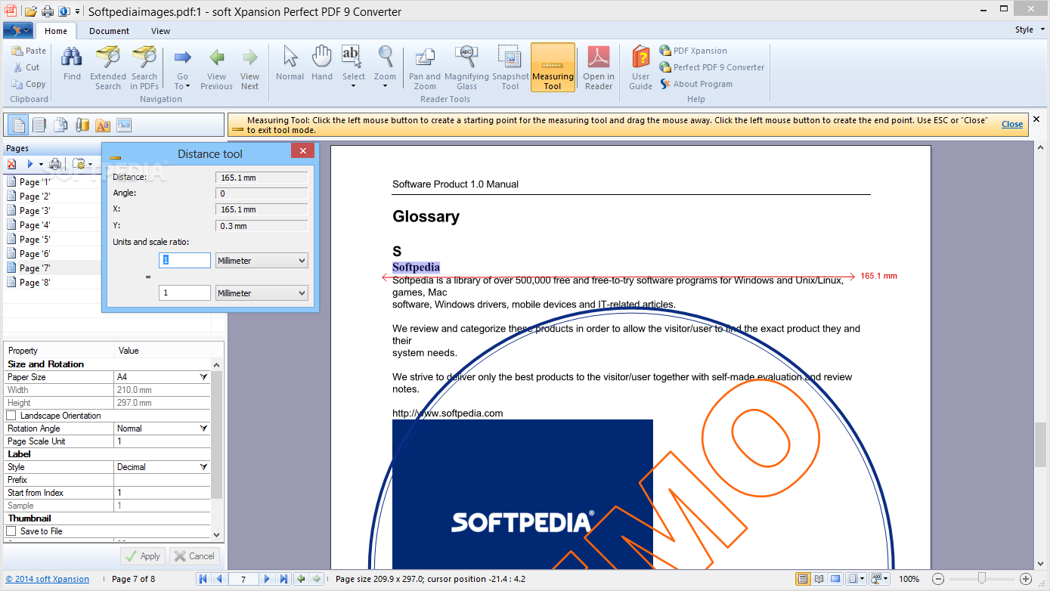Open lower Millimeter units dropdown
Image resolution: width=1050 pixels, height=591 pixels.
262,292
